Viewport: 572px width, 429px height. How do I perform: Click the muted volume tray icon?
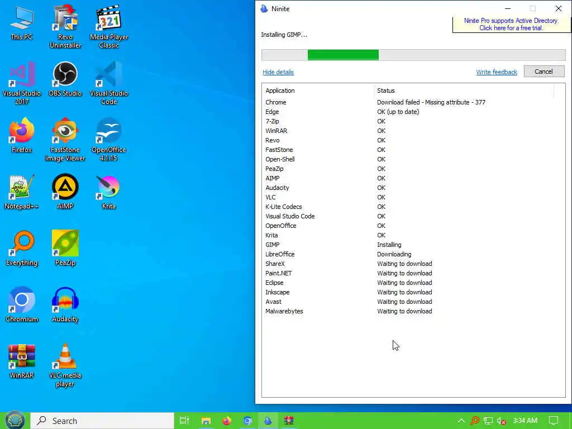click(501, 421)
